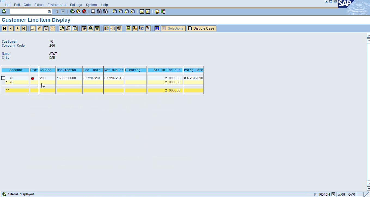Go to previous page icon

click(120, 11)
